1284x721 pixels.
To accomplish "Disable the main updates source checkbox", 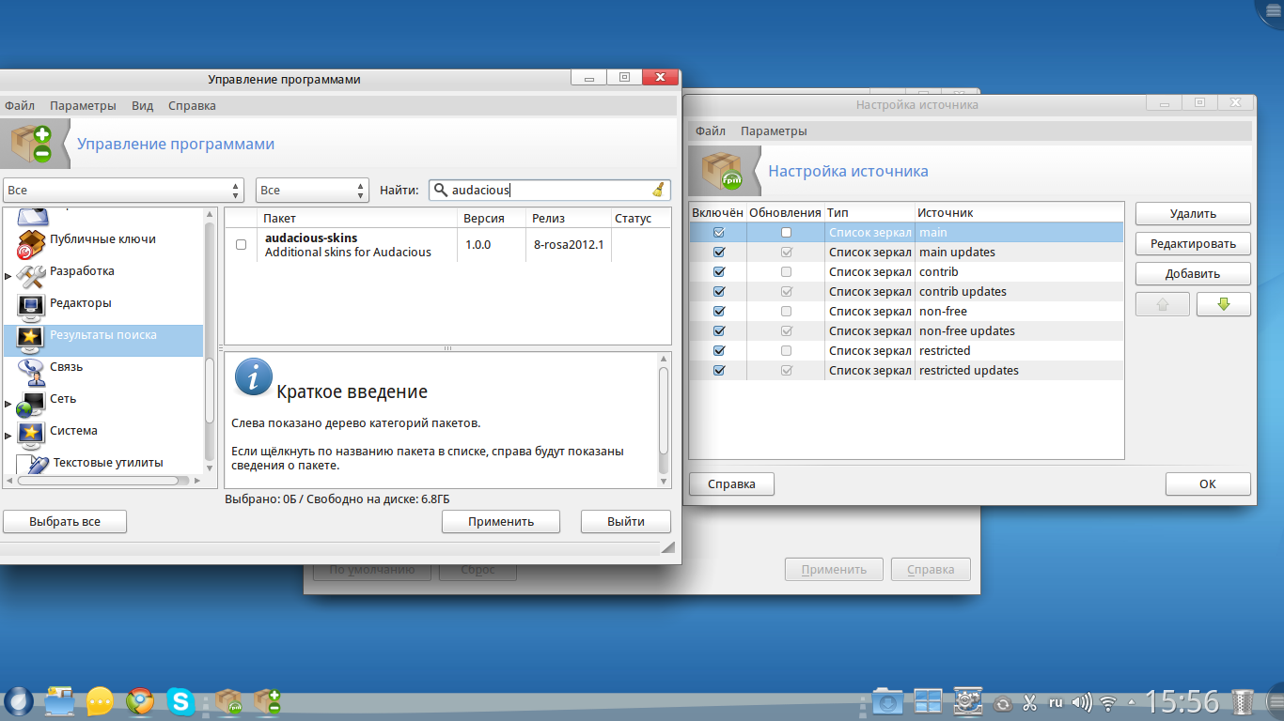I will [x=719, y=252].
